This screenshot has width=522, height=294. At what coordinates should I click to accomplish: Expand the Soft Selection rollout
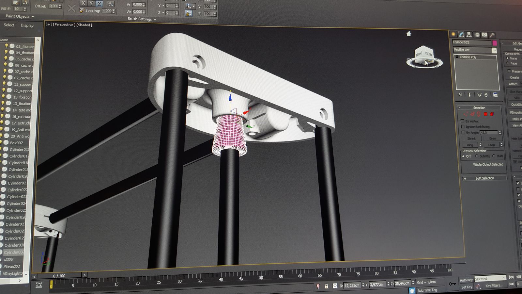click(x=484, y=178)
